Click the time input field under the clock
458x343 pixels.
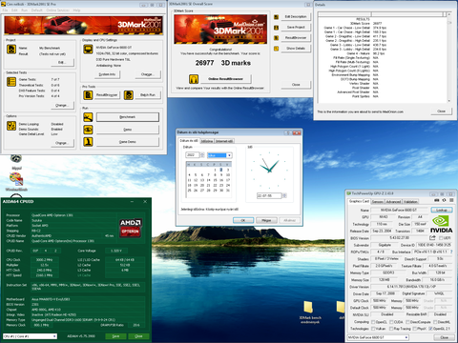coord(269,195)
